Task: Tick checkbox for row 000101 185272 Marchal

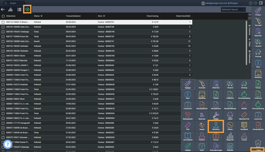Action: 3,61
